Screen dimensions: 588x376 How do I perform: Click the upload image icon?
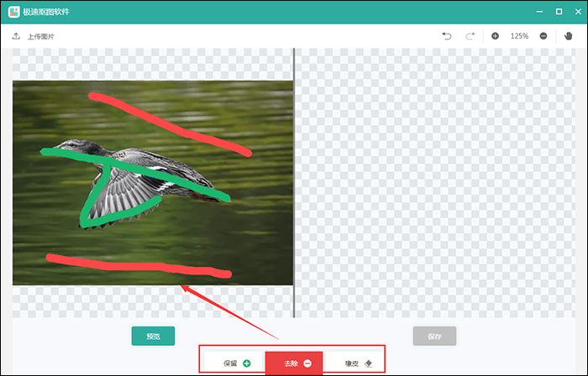click(16, 36)
